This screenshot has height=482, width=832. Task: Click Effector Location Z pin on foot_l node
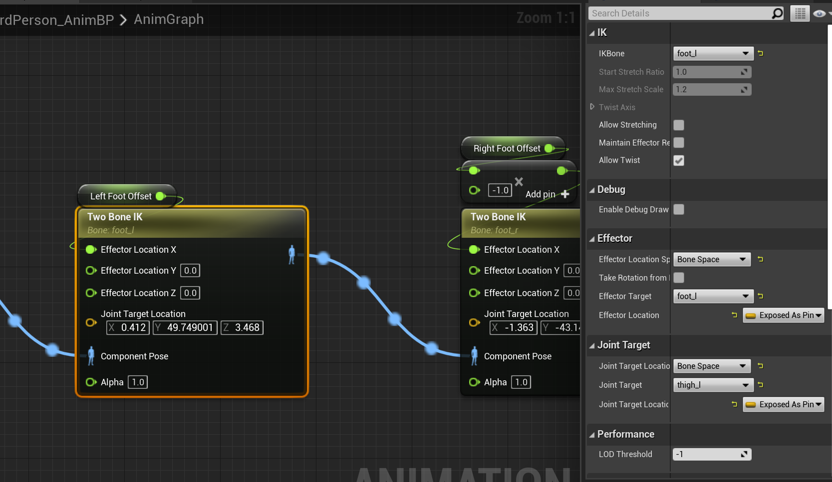click(91, 293)
